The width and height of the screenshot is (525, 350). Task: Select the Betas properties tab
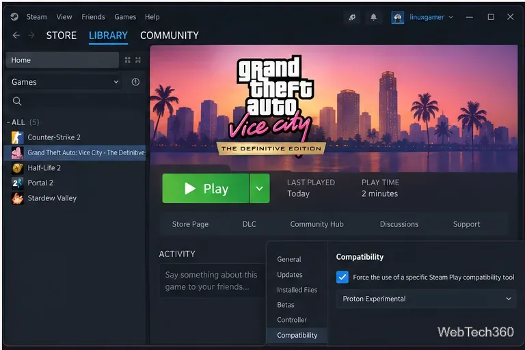point(286,305)
